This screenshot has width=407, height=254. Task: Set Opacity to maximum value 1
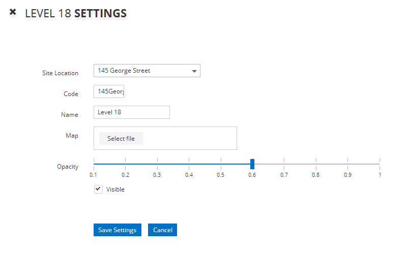pos(380,164)
